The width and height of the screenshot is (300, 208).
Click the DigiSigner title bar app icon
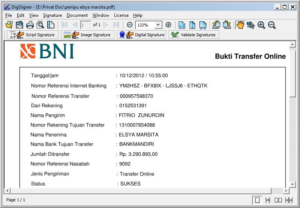7,7
